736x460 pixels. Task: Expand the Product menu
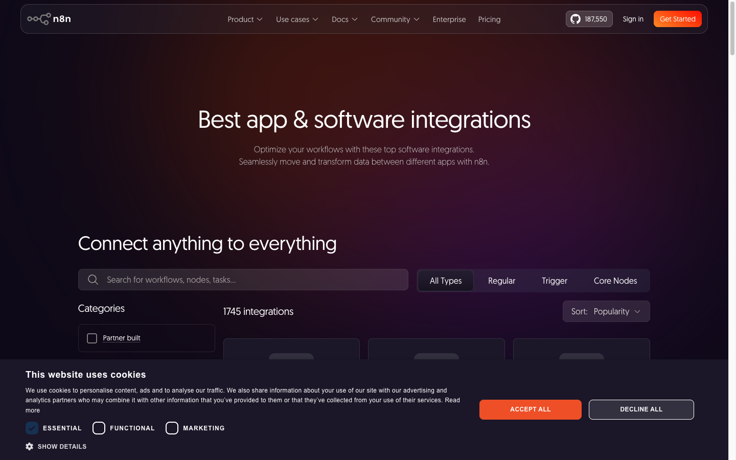(245, 19)
